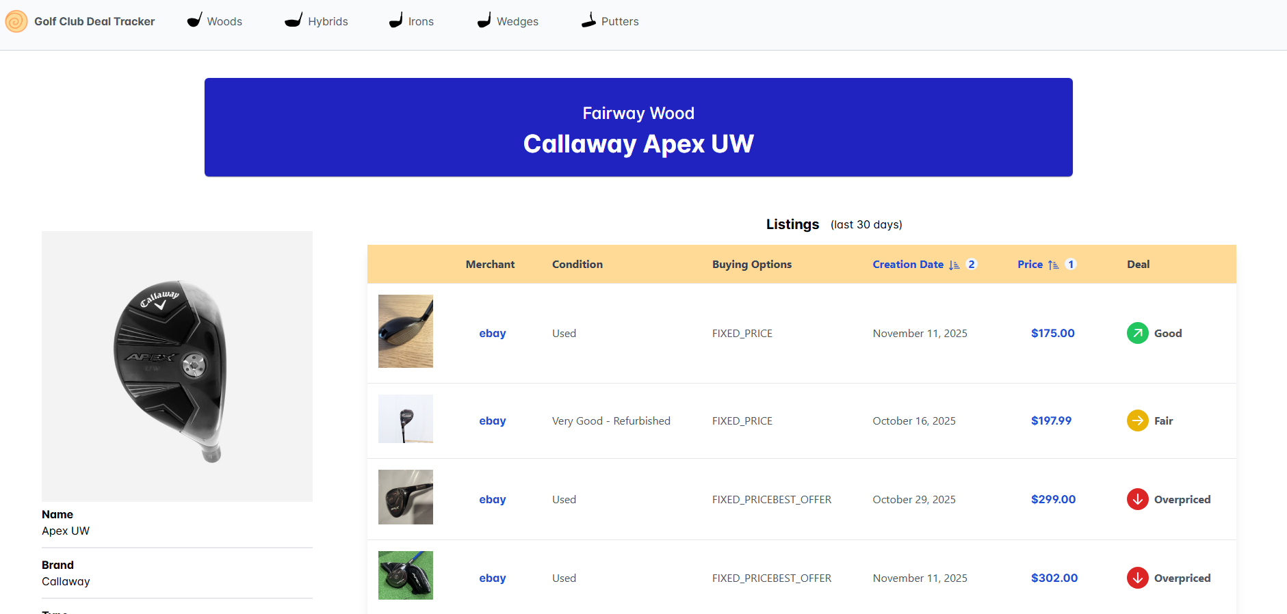The width and height of the screenshot is (1287, 614).
Task: Click the orange spiral site logo
Action: 16,21
